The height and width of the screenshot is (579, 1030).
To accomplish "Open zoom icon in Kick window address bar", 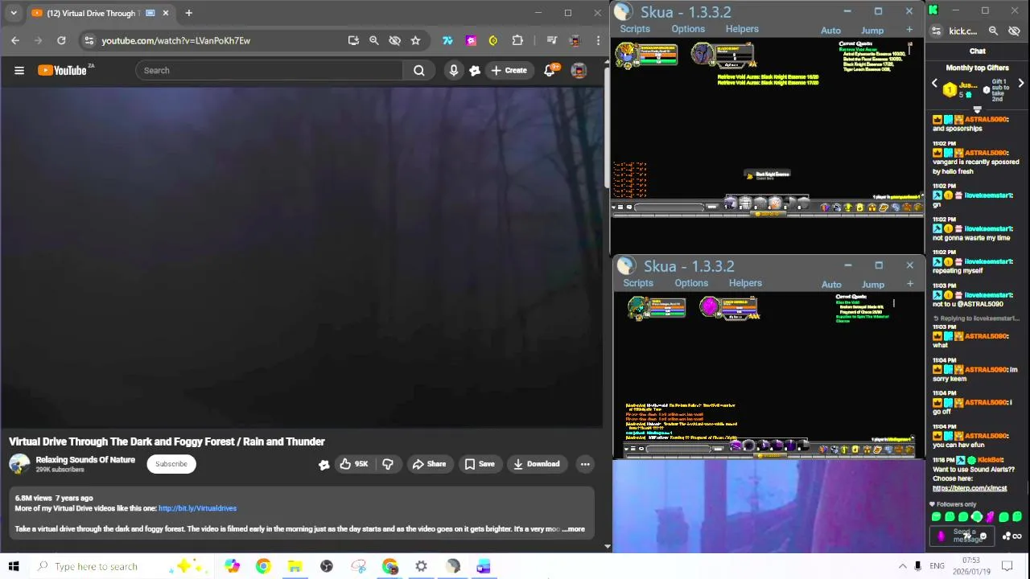I will pos(994,31).
